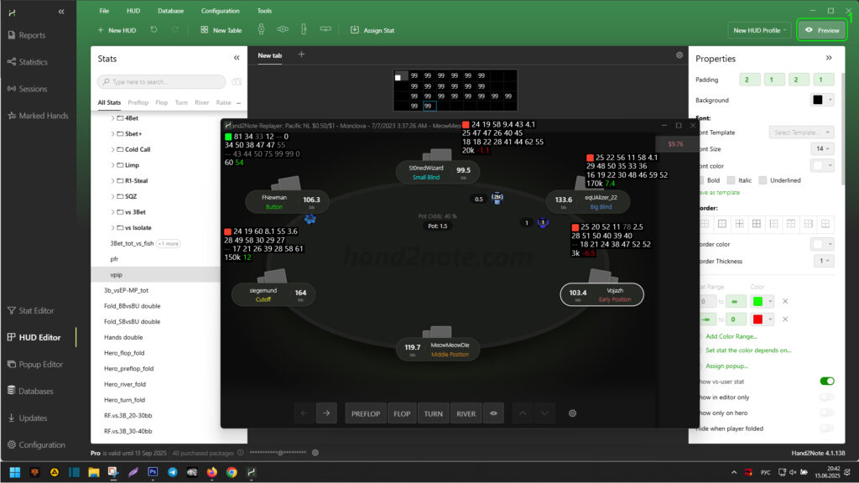The width and height of the screenshot is (859, 483).
Task: Click the Add Color Range link
Action: pos(731,336)
